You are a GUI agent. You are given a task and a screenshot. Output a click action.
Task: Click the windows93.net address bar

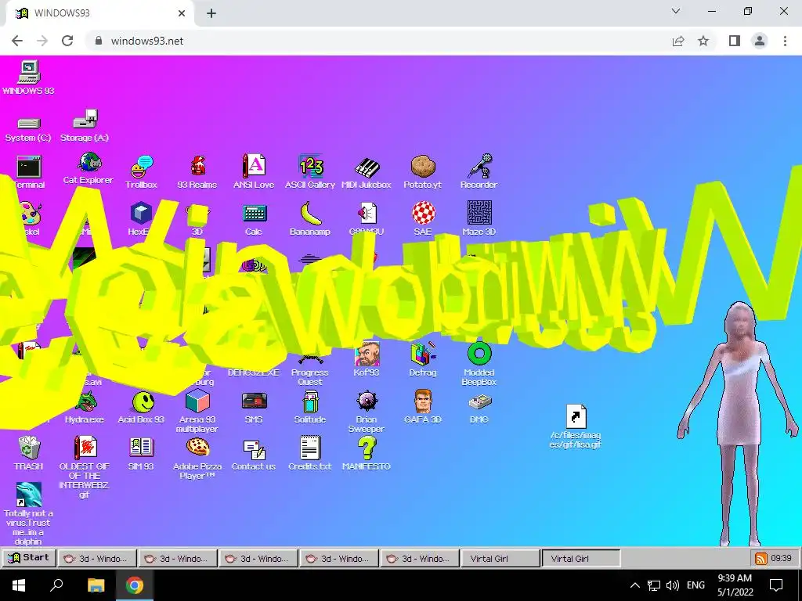(378, 41)
